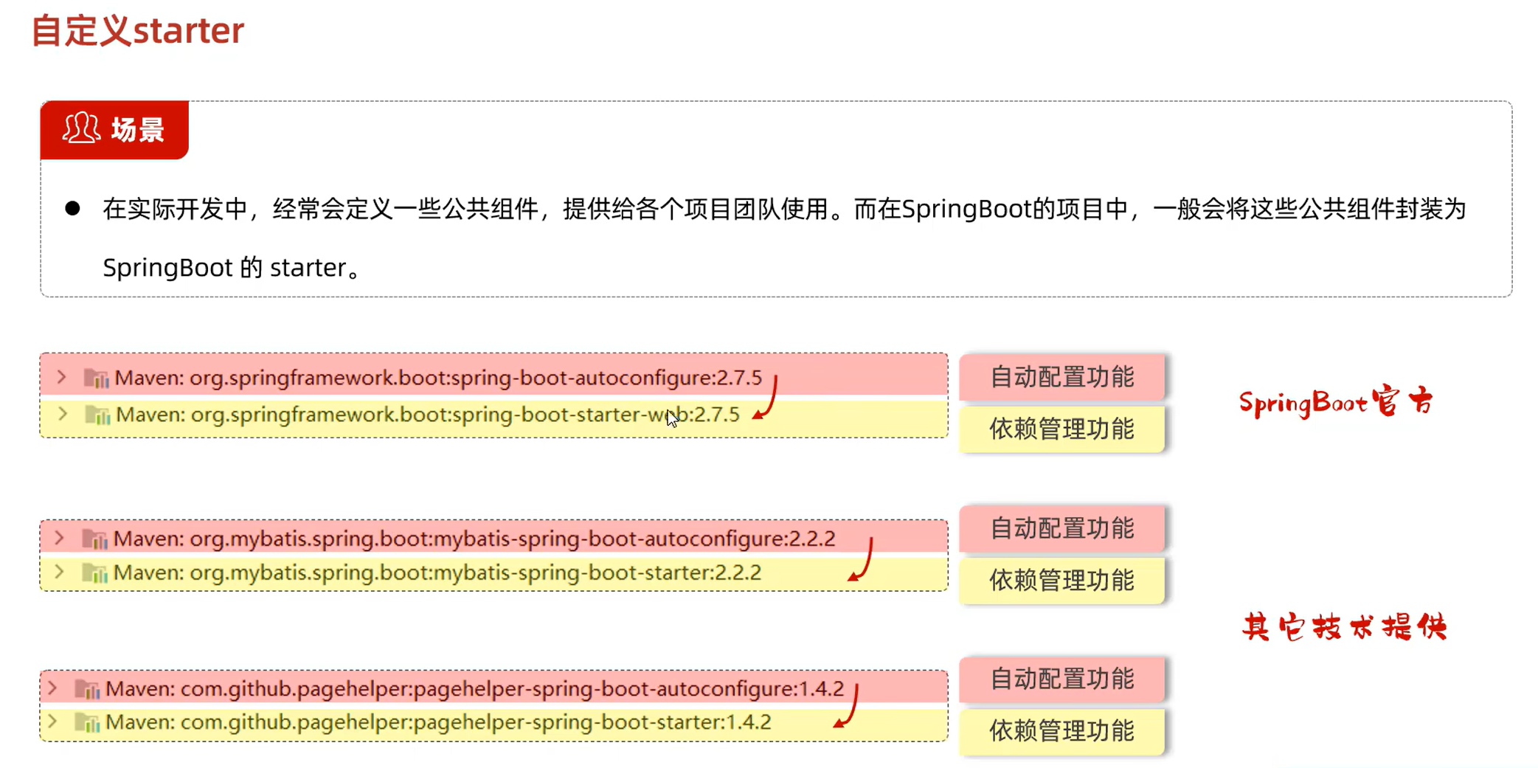Click library icon of spring-boot-autoconfigure:2.7.5

(96, 378)
